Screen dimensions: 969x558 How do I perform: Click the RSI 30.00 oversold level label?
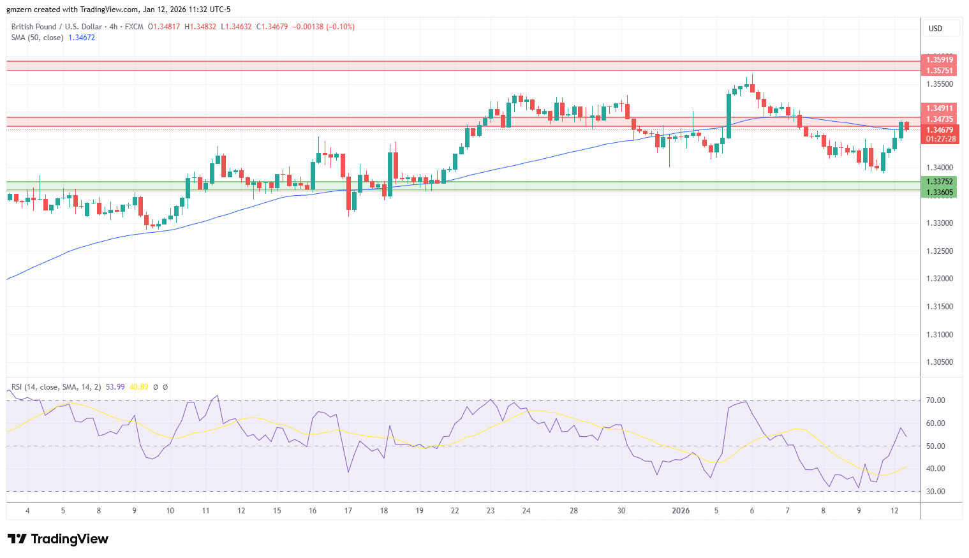[936, 492]
